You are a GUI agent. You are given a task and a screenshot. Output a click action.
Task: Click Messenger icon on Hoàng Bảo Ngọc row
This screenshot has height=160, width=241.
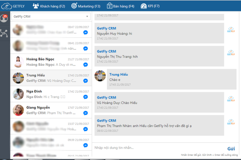point(86,65)
